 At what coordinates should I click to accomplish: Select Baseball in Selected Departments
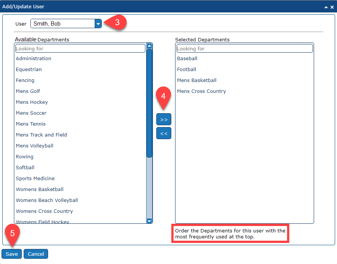coord(187,59)
